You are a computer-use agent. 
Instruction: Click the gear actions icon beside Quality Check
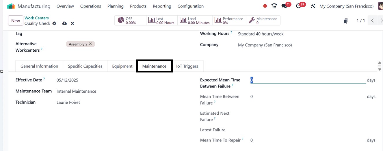tap(54, 23)
